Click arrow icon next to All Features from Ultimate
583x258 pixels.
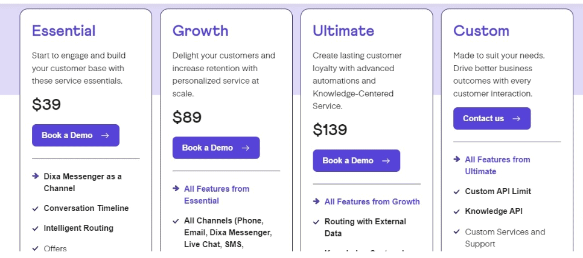click(457, 159)
